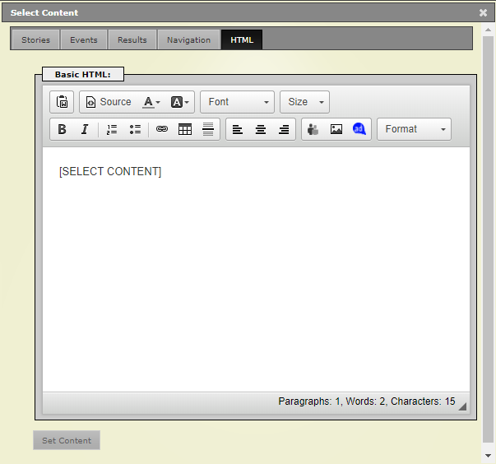
Task: Click in the editor text area
Action: tap(256, 270)
